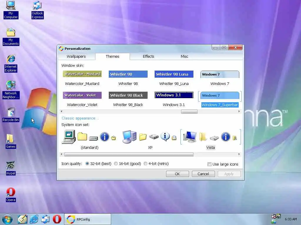Click window skin scrollbar thumb
Image resolution: width=301 pixels, height=225 pixels.
click(189, 112)
